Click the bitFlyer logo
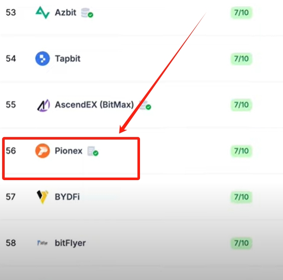283x280 pixels. tap(42, 243)
